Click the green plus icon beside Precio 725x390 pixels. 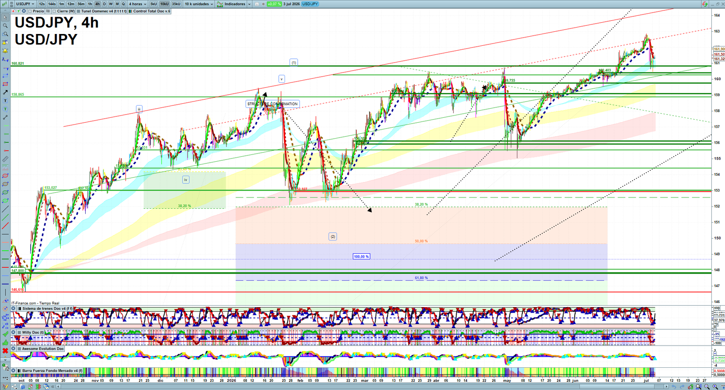click(19, 11)
